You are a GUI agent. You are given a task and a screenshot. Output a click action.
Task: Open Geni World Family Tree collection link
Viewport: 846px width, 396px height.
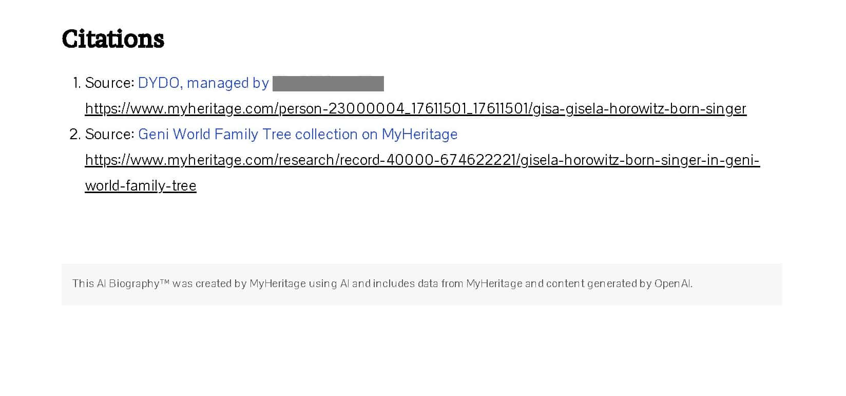298,135
